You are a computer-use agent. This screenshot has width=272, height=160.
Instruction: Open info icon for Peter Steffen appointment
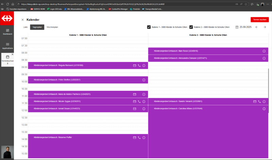(x=144, y=80)
